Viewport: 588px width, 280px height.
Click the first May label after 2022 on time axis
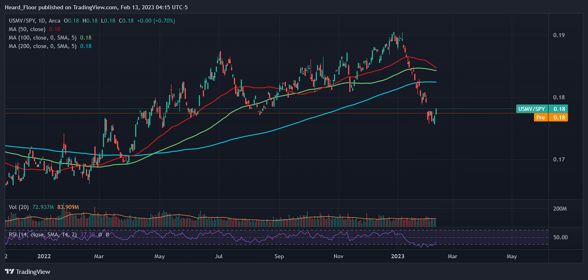160,256
